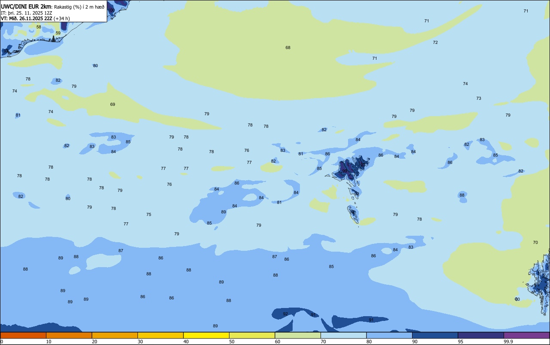Select the map value 100
Screen dimensions: 550x345
(111, 10)
